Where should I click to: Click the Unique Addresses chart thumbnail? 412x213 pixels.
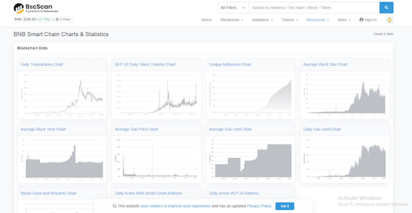(x=251, y=95)
